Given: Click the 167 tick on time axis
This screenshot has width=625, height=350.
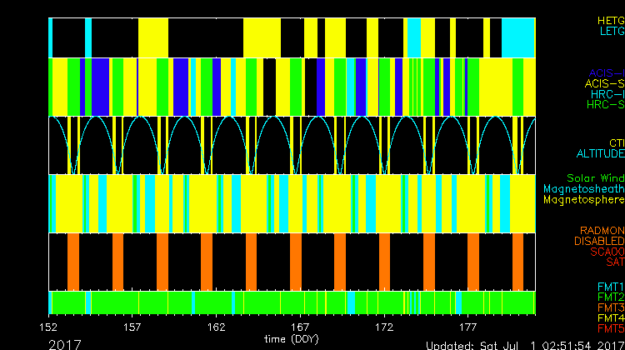Looking at the screenshot, I should click(300, 328).
